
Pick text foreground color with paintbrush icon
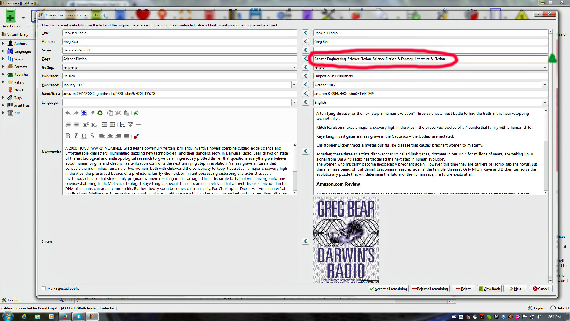[136, 136]
